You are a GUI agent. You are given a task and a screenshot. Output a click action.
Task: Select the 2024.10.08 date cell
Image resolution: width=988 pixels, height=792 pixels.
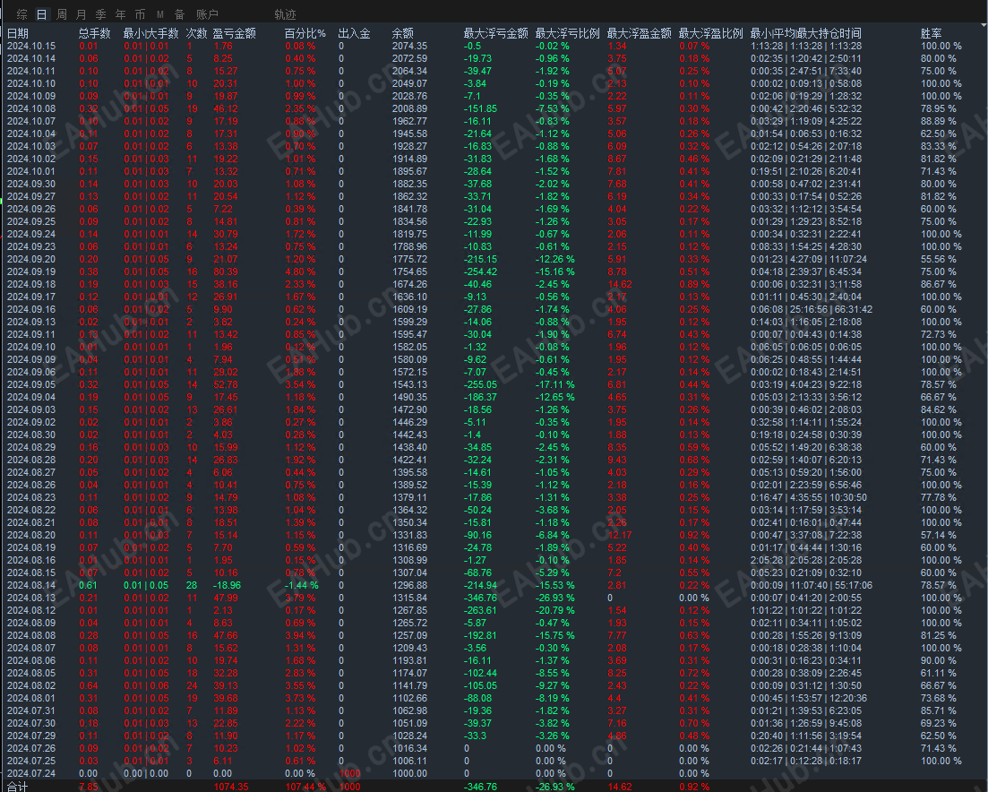[x=30, y=108]
